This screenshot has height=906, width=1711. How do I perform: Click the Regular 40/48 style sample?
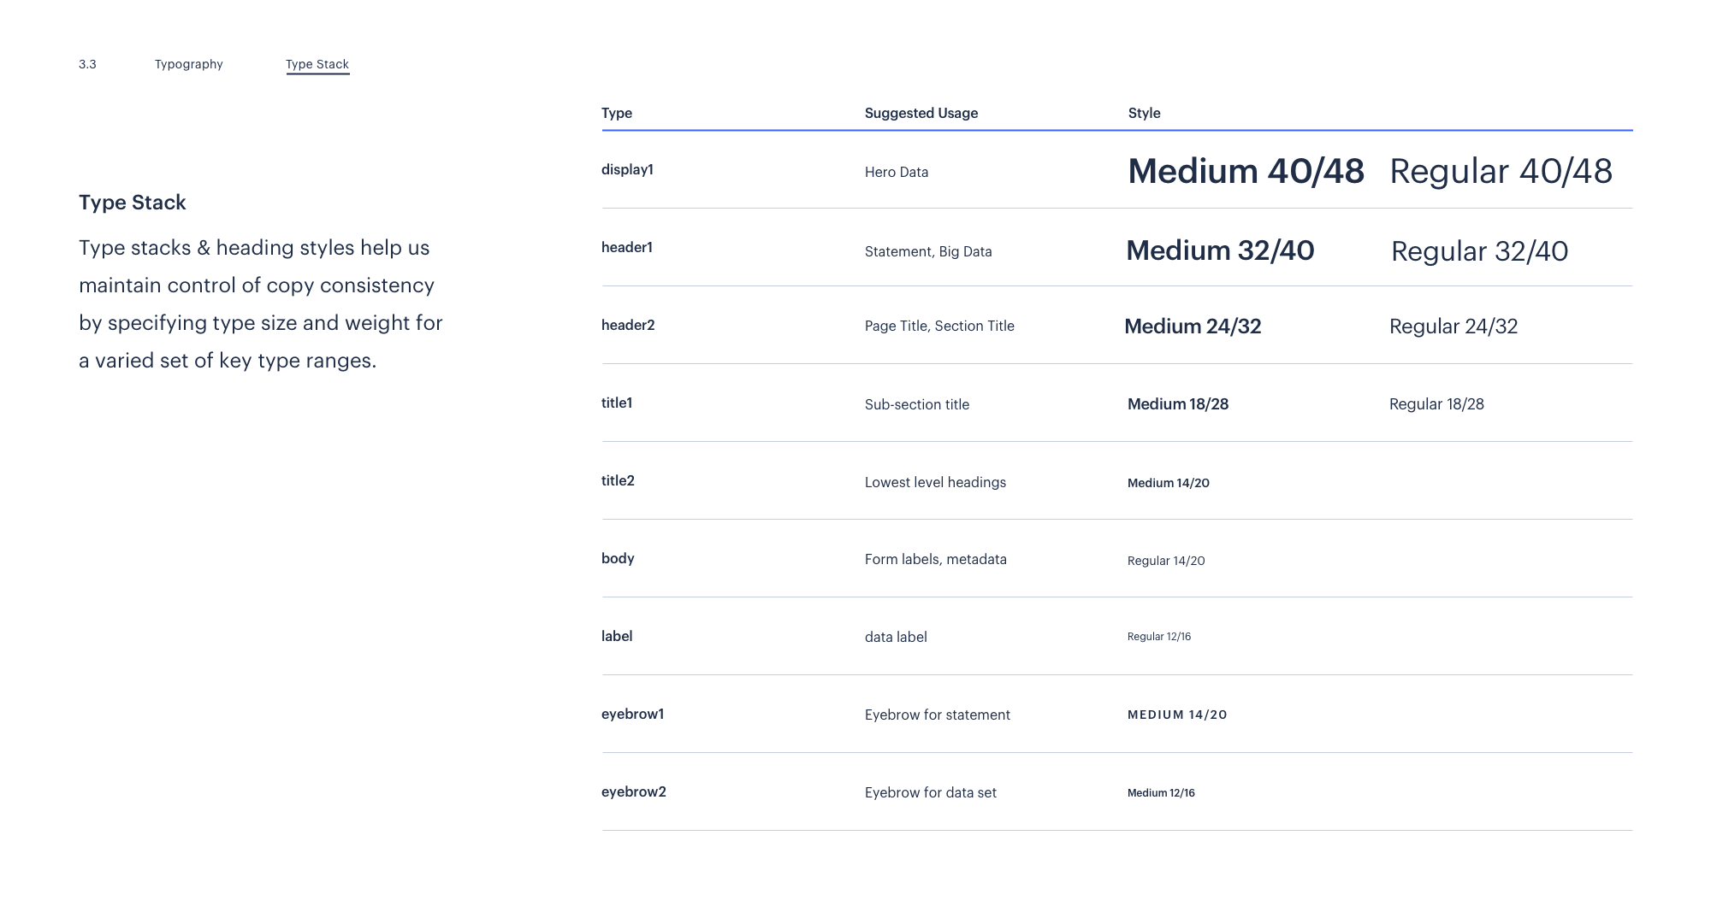coord(1501,171)
